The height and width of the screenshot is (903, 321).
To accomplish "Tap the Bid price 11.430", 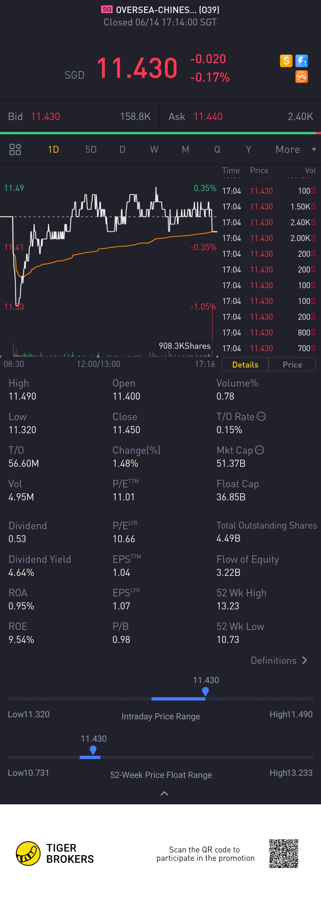I will pos(45,117).
